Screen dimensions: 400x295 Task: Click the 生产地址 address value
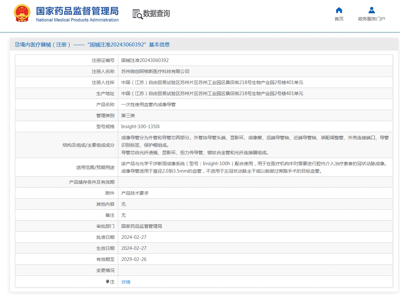pos(212,93)
